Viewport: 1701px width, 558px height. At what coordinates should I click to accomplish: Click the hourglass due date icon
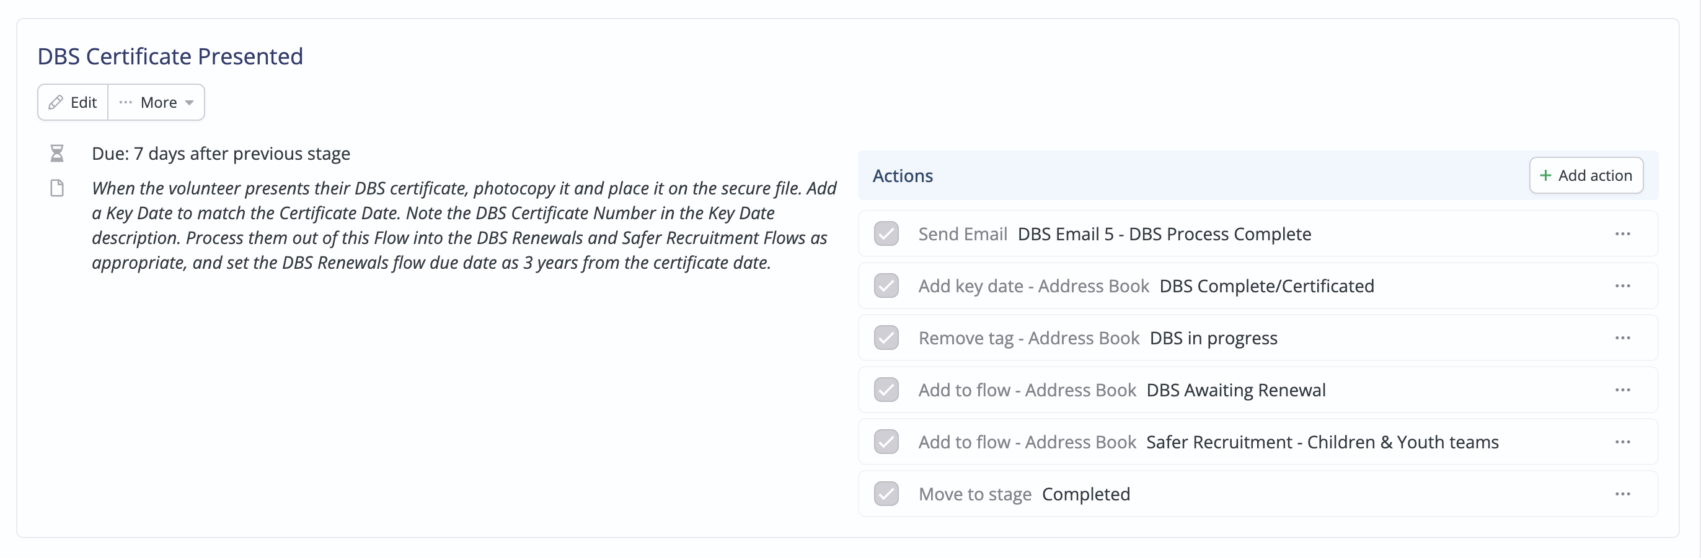click(x=57, y=154)
